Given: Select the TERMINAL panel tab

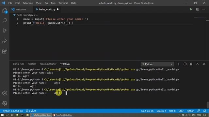Looking at the screenshot, I should (65, 64).
